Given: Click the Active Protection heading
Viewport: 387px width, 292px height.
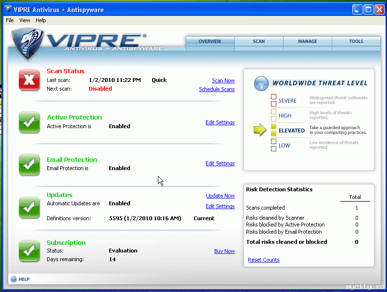Looking at the screenshot, I should (x=74, y=118).
